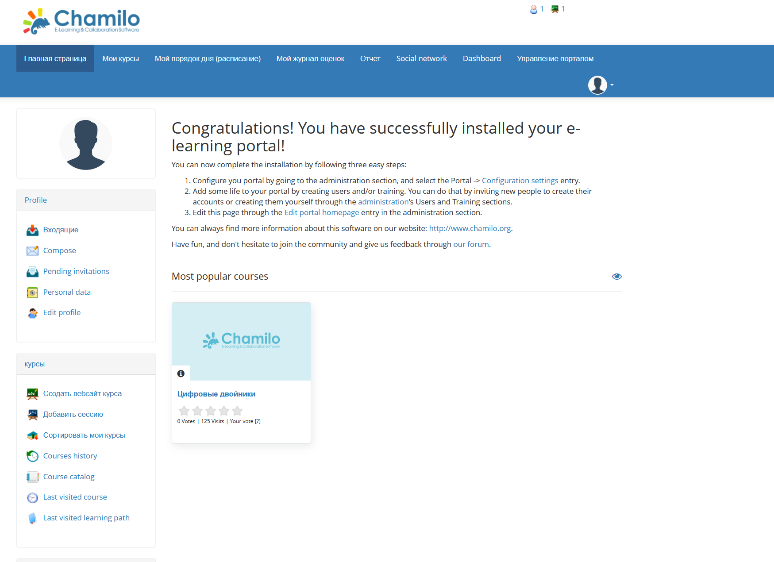Open the our forum link
The image size is (774, 562).
[x=471, y=244]
